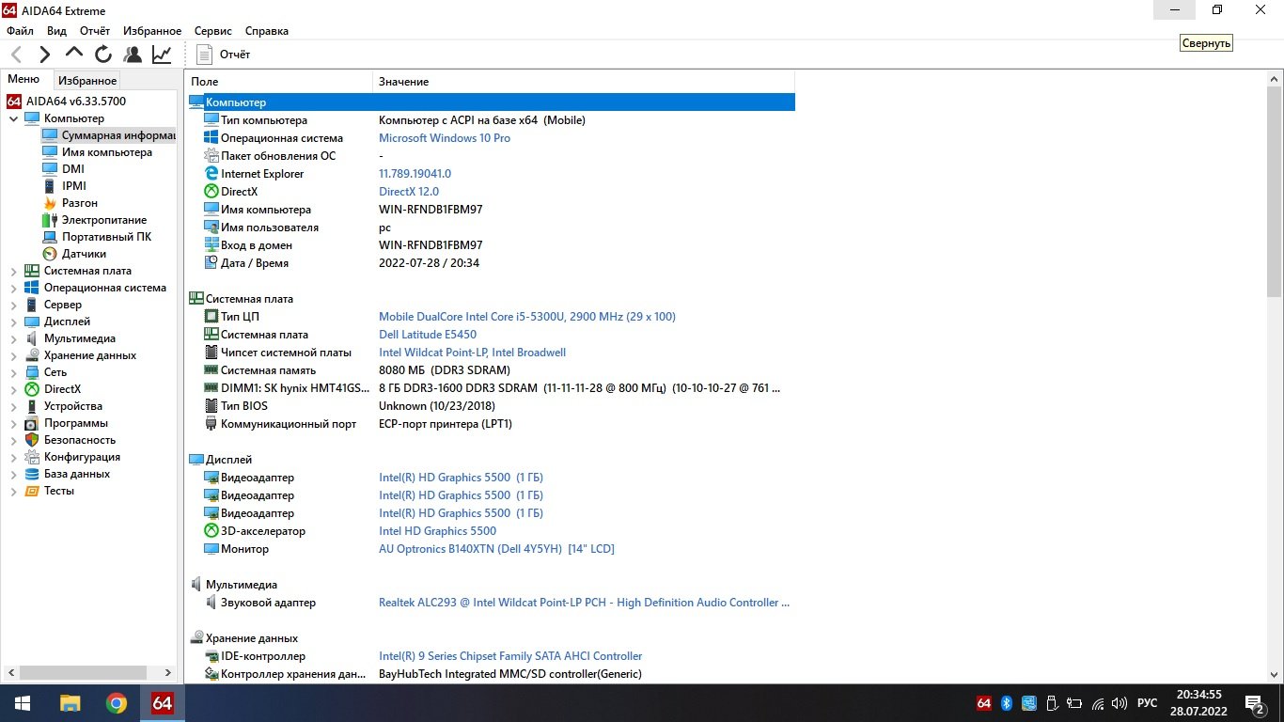This screenshot has width=1284, height=722.
Task: Select the Программы tree item
Action: tap(75, 423)
